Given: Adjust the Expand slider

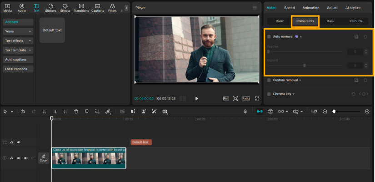Looking at the screenshot, I should click(x=305, y=66).
